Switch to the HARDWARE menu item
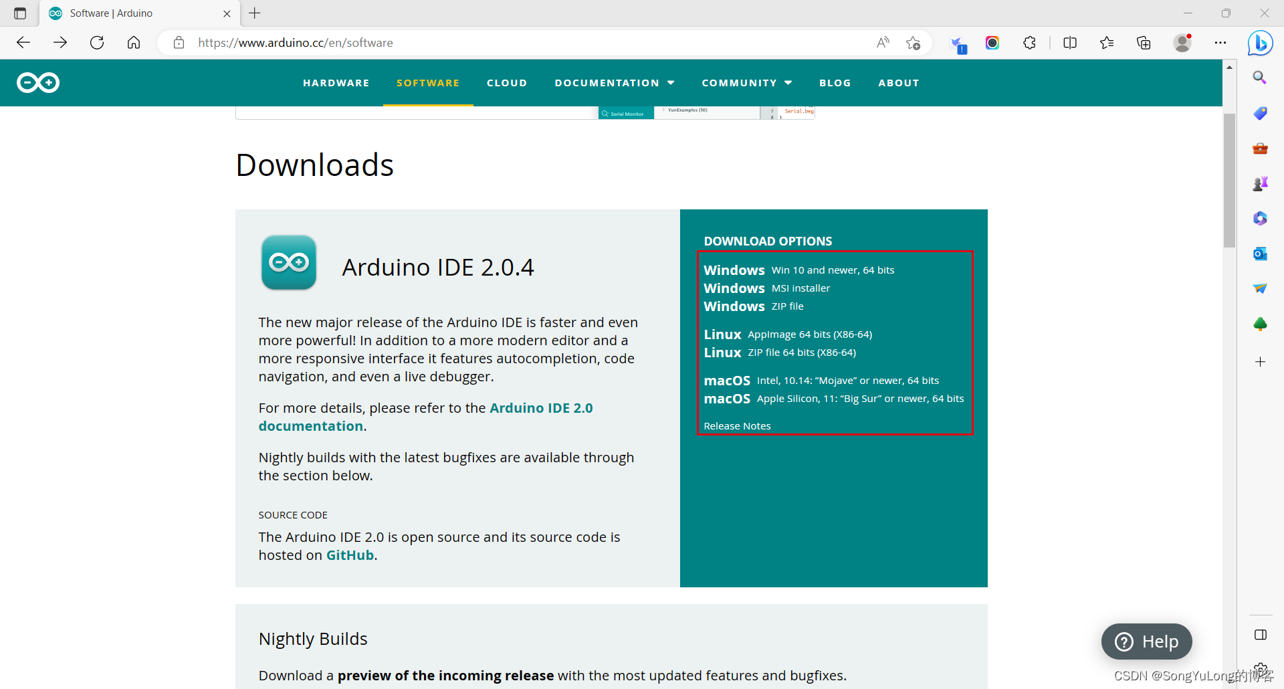Viewport: 1284px width, 689px height. [336, 82]
